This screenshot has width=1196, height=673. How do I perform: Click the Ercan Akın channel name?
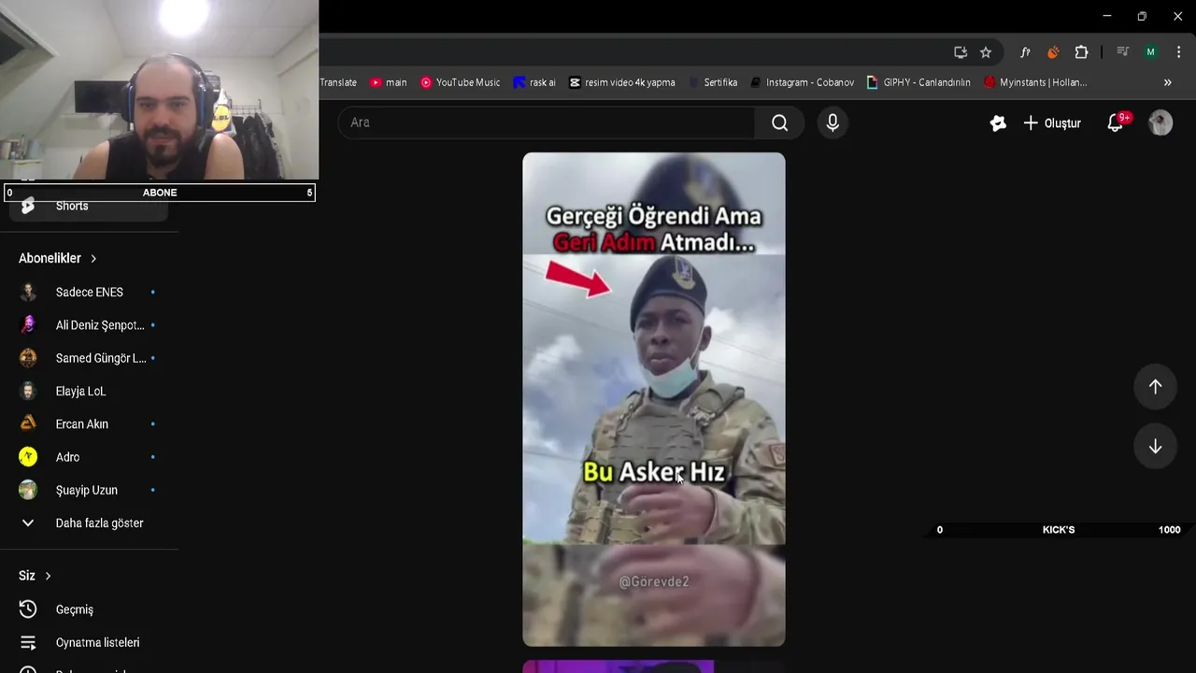pyautogui.click(x=82, y=424)
